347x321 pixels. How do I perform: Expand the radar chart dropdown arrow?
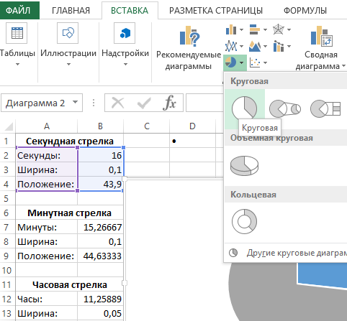tap(289, 29)
